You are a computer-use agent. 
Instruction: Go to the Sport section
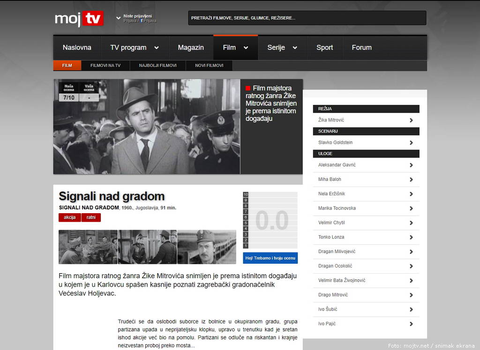pyautogui.click(x=325, y=47)
